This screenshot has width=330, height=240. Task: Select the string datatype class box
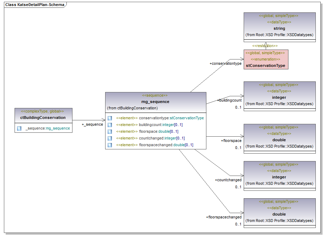279,28
